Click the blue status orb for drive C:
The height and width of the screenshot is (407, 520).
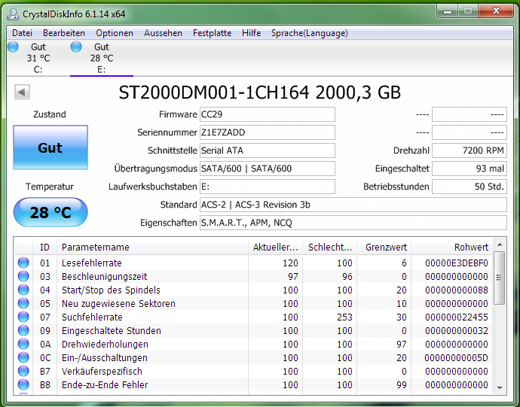click(x=13, y=47)
